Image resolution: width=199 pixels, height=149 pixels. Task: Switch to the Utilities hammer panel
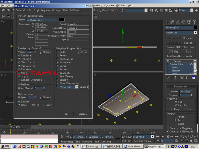(x=194, y=22)
